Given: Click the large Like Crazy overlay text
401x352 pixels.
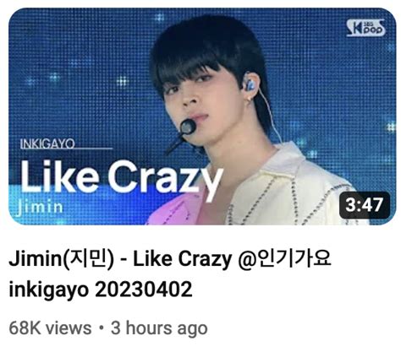Looking at the screenshot, I should click(x=121, y=178).
